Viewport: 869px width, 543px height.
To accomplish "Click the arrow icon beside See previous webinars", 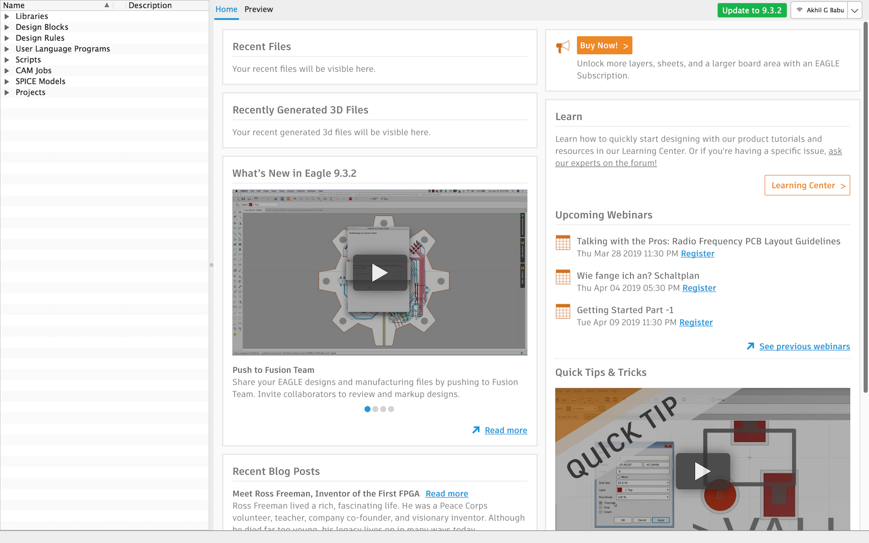I will (x=750, y=346).
